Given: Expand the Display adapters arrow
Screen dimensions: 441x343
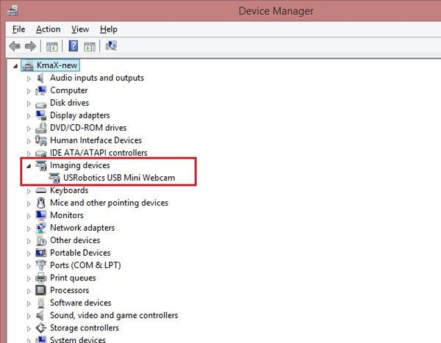Looking at the screenshot, I should pyautogui.click(x=29, y=116).
